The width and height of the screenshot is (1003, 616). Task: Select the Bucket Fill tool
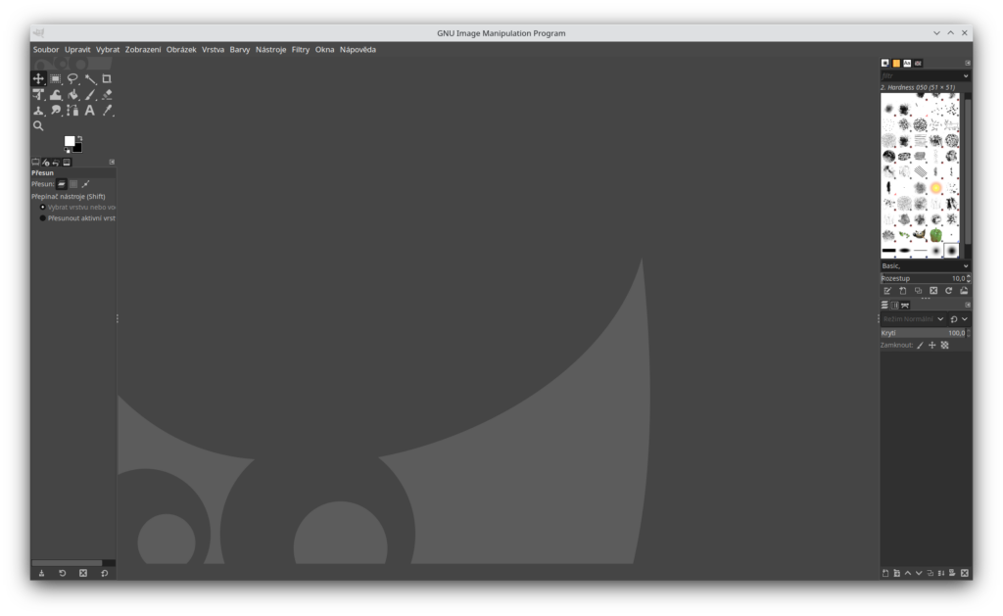72,95
